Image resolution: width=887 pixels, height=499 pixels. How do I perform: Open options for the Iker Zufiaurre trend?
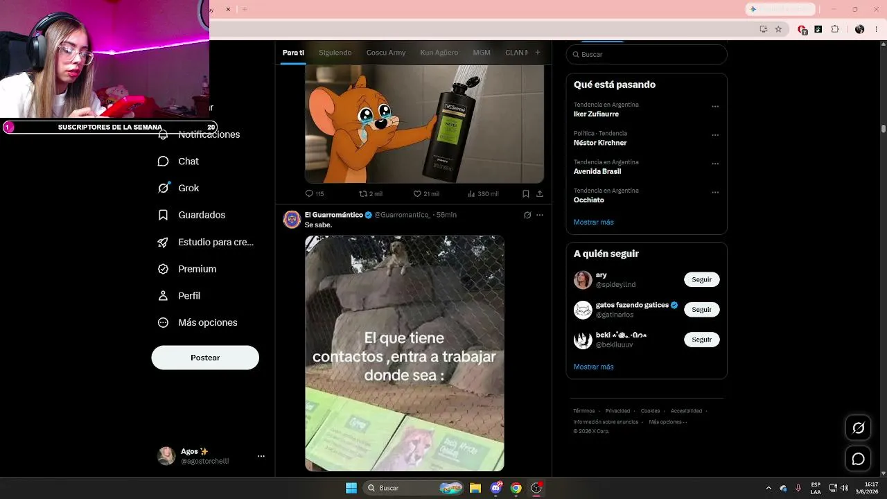click(715, 107)
